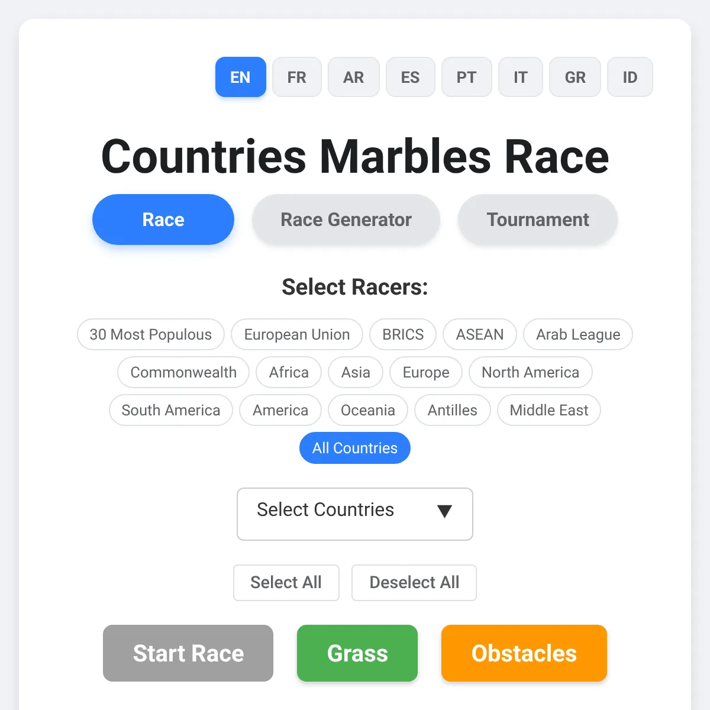
Task: Select the BRICS racer group
Action: 402,334
